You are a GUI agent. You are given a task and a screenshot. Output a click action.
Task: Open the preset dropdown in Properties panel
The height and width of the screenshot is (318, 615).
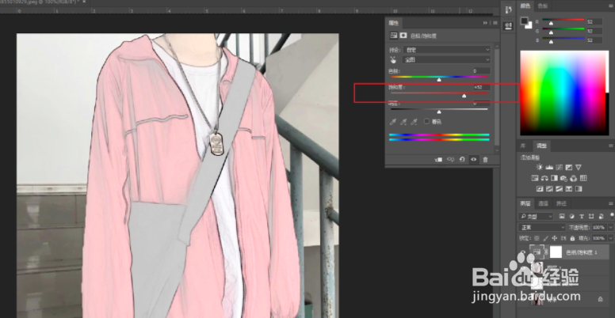click(x=446, y=50)
